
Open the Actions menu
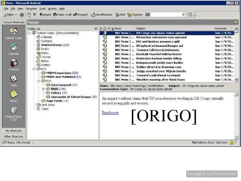[52, 9]
